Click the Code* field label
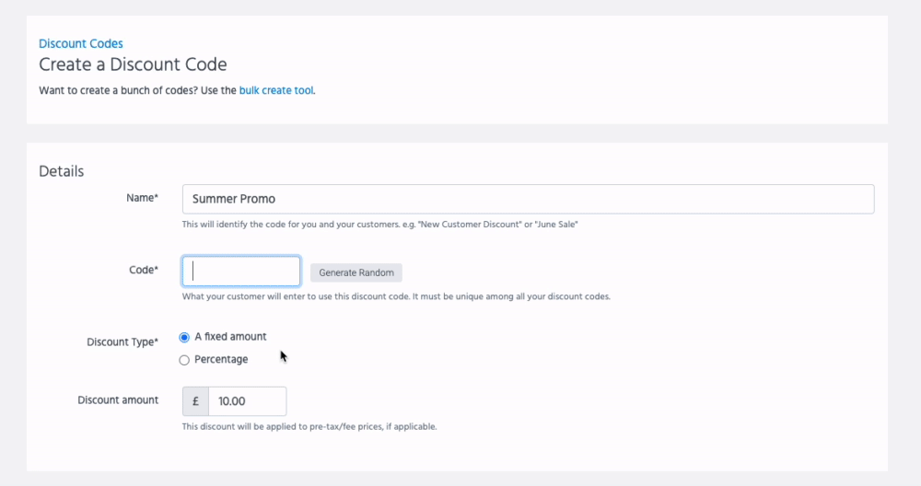Viewport: 921px width, 486px height. [x=143, y=270]
